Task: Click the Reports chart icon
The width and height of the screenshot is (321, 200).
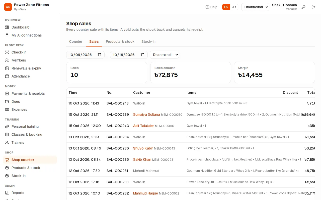Action: coord(7,193)
